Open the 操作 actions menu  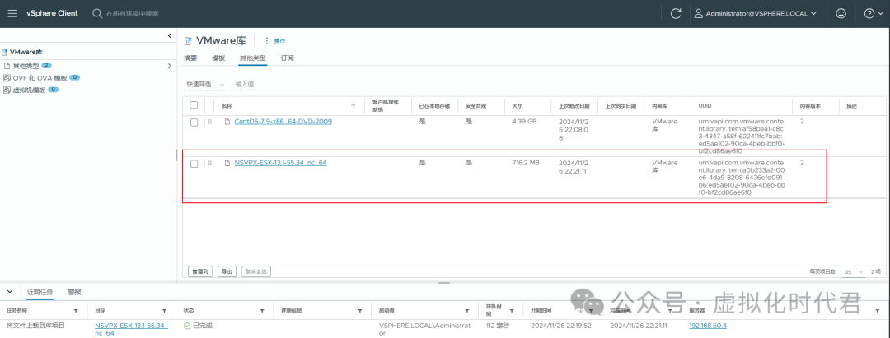pos(274,41)
